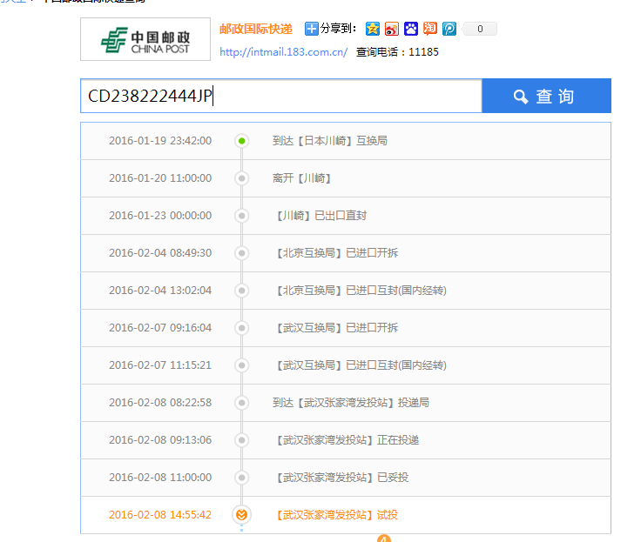The image size is (641, 542).
Task: Click timeline dot for 已妥投 row
Action: tap(241, 478)
